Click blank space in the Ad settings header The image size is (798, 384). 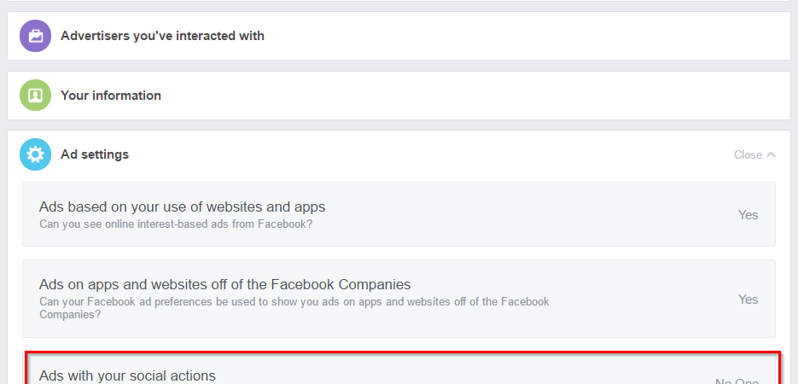pyautogui.click(x=427, y=154)
